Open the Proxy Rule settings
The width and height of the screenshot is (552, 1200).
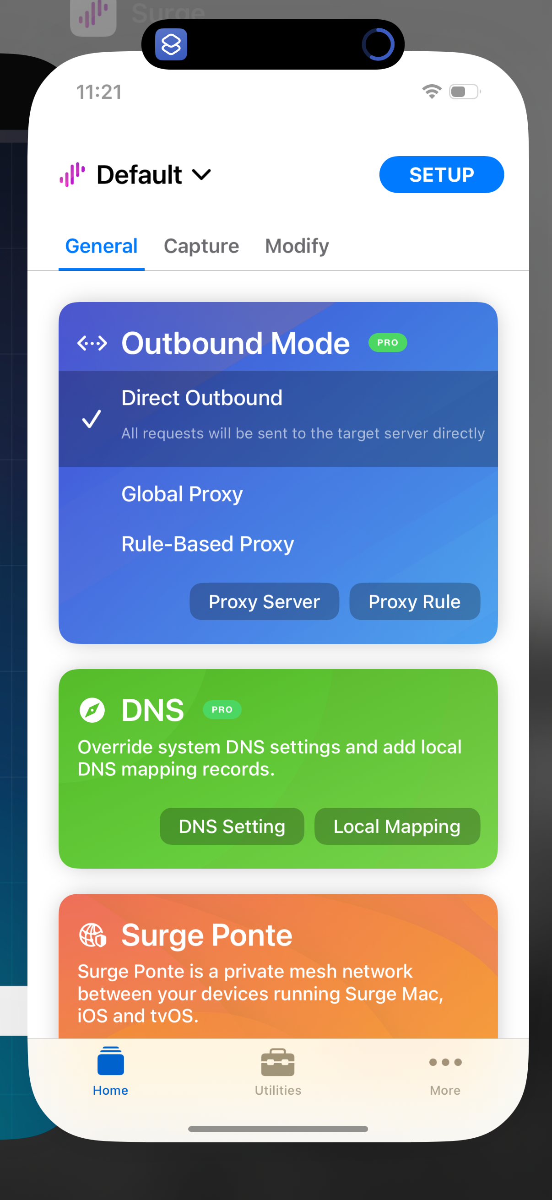tap(414, 601)
